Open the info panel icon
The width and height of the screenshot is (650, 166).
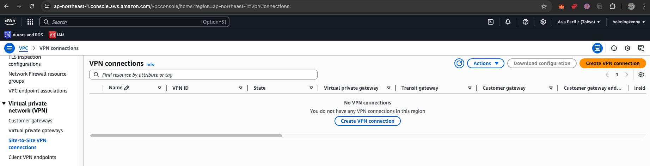[614, 48]
